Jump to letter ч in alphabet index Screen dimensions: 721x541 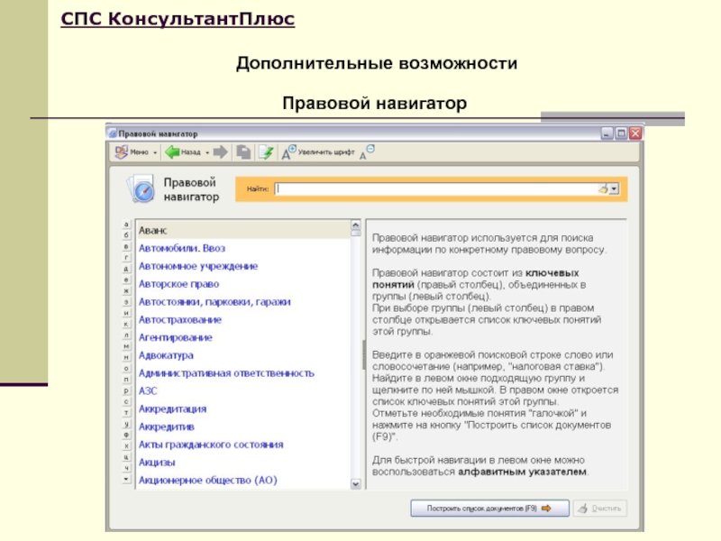(x=126, y=468)
